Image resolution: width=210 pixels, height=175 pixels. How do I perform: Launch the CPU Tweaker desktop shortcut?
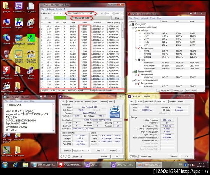click(x=7, y=152)
